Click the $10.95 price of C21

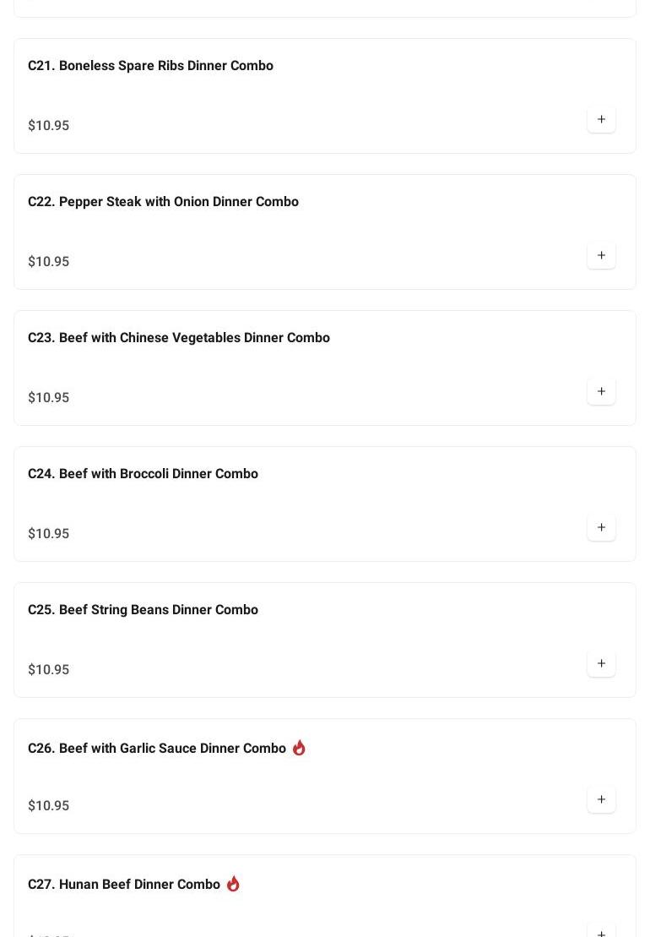49,126
